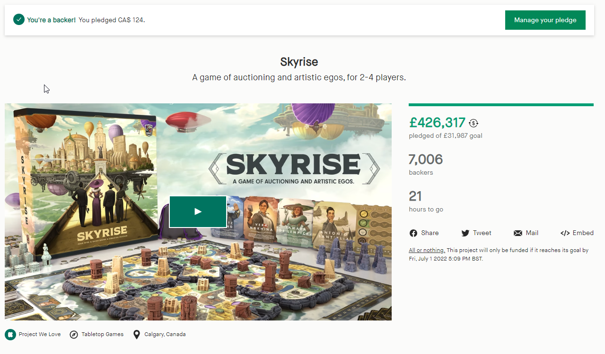
Task: Click the Mail envelope icon
Action: (518, 233)
